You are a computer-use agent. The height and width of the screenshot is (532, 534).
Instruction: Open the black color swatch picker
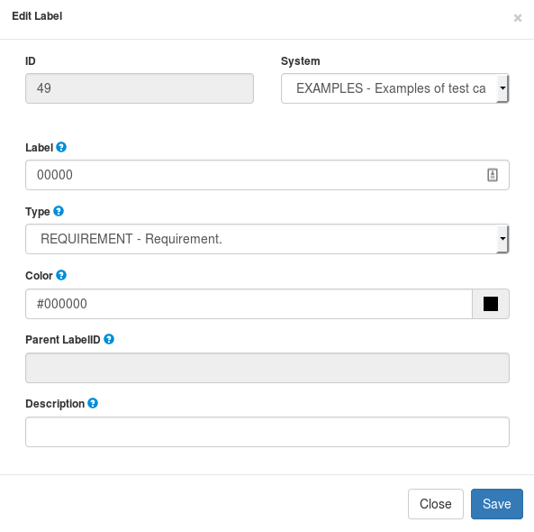point(491,304)
